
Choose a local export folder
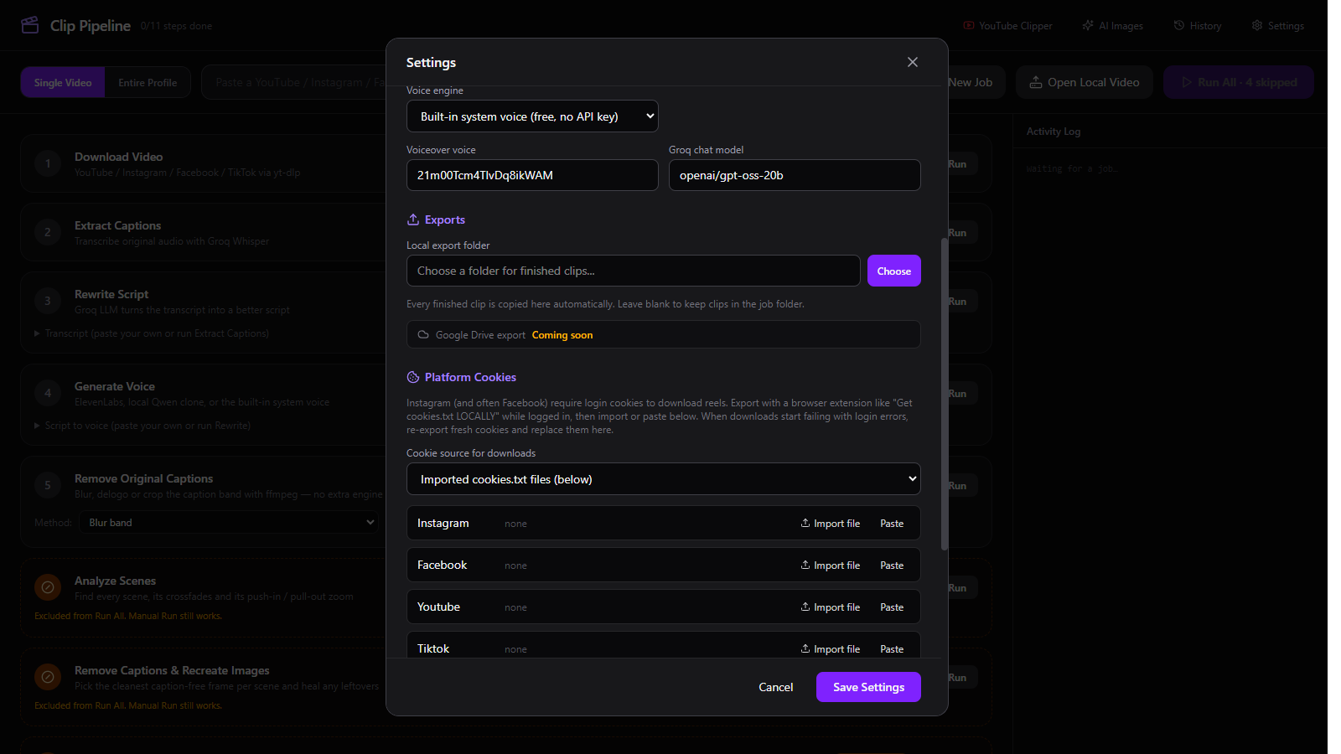point(894,271)
